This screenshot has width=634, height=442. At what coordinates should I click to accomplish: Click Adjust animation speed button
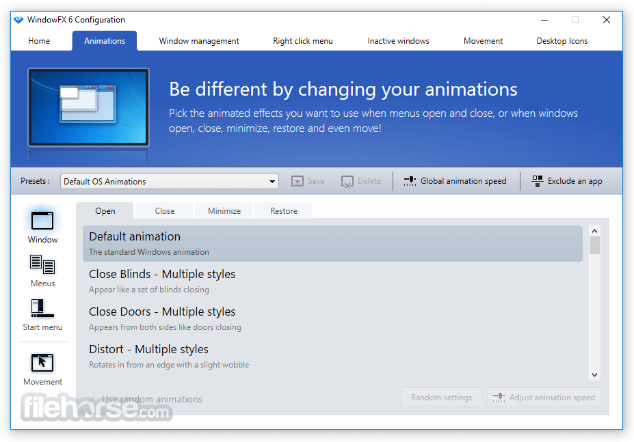click(544, 398)
